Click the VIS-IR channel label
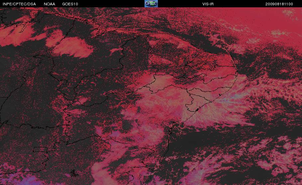Image resolution: width=302 pixels, height=185 pixels. pos(208,4)
